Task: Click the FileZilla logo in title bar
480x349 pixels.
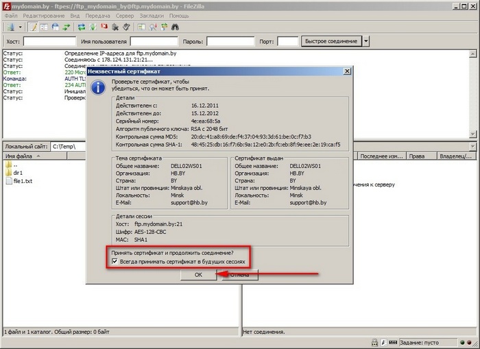Action: tap(6, 6)
